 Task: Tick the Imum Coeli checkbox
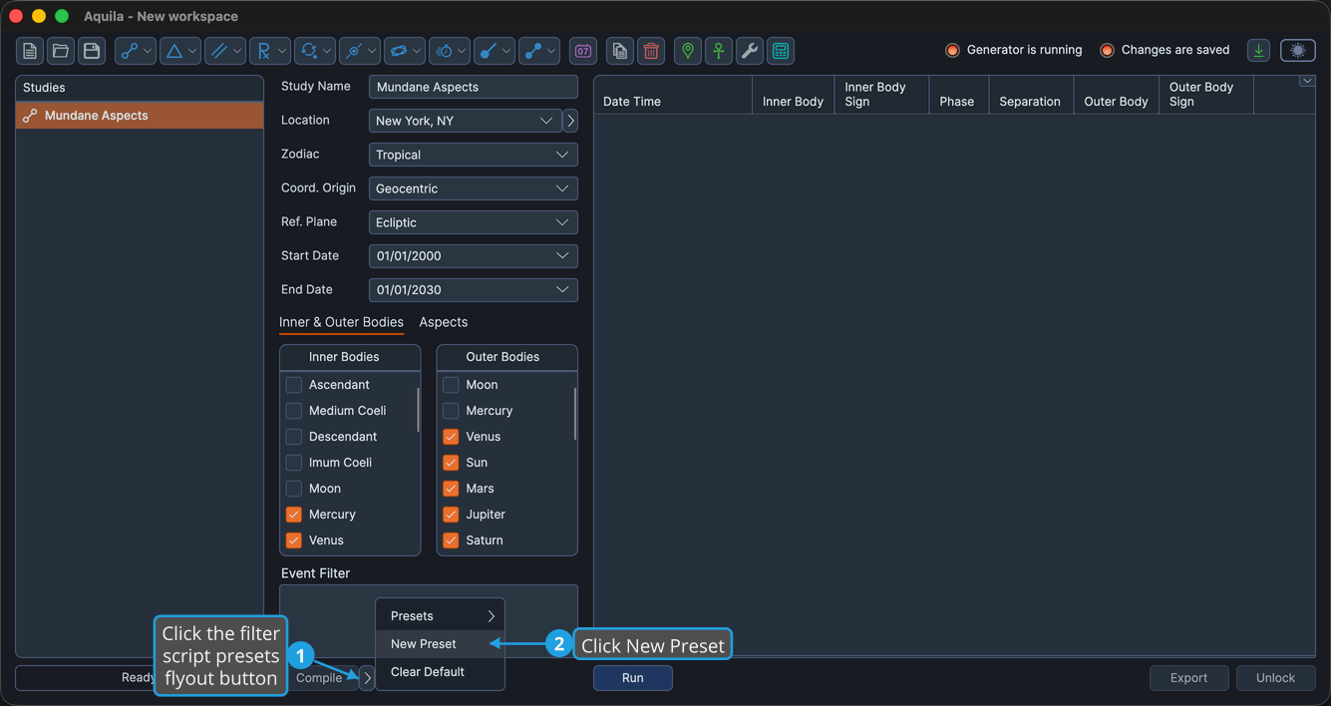click(293, 463)
